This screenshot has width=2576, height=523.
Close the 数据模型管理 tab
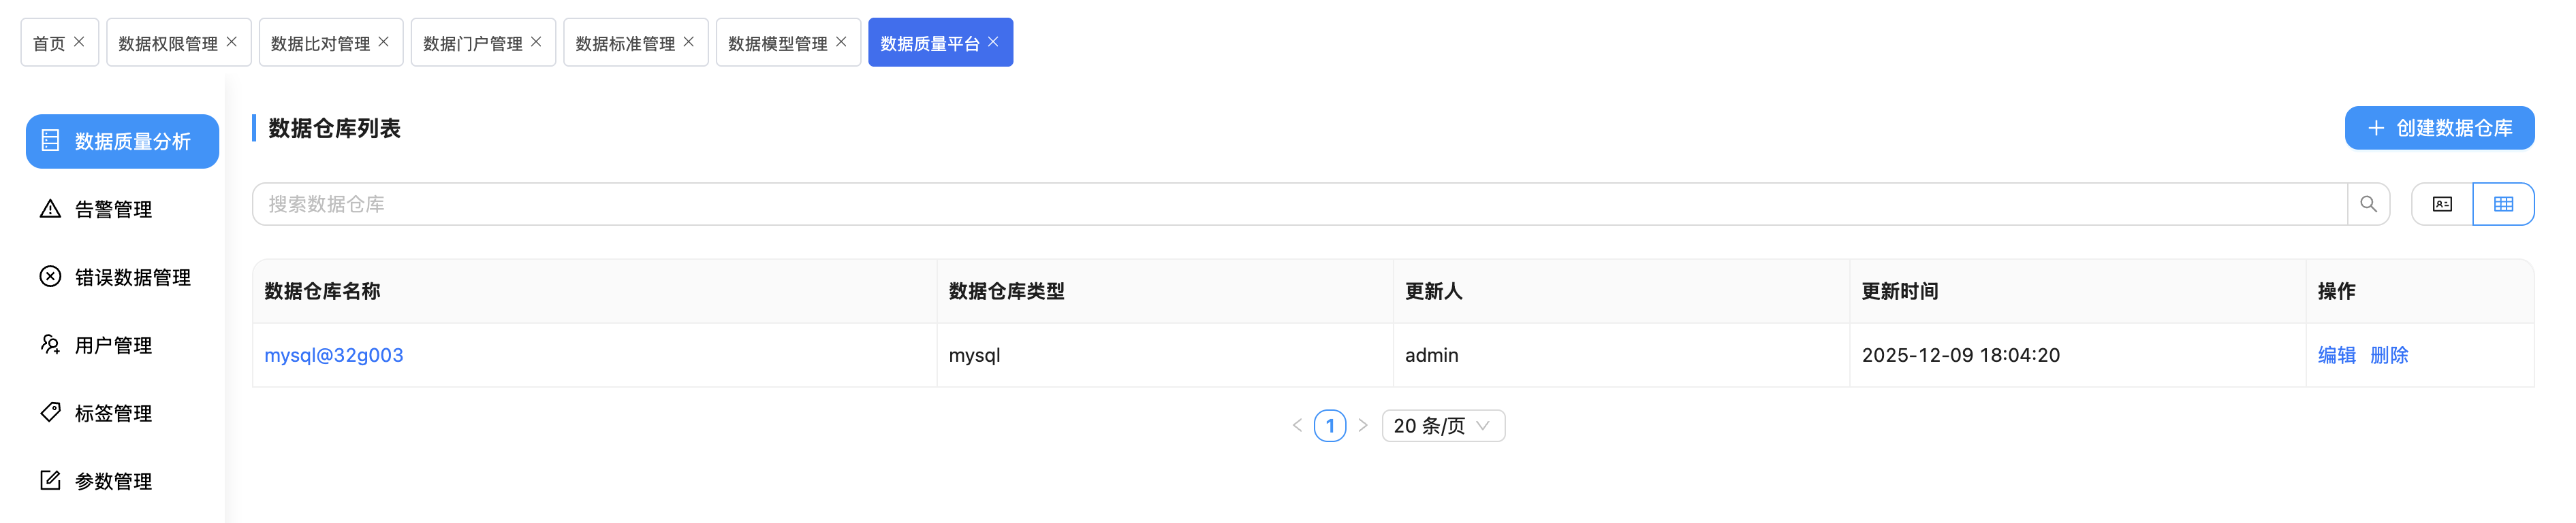(x=841, y=42)
